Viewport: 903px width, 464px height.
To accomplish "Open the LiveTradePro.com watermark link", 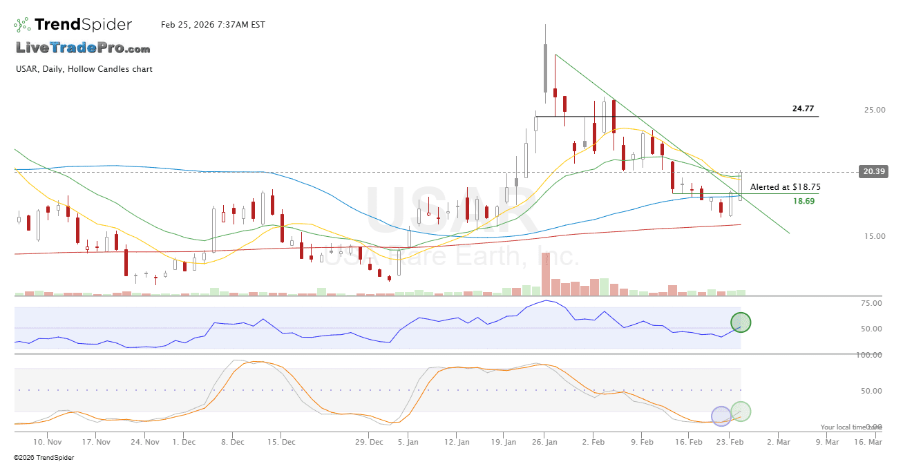I will [x=83, y=48].
